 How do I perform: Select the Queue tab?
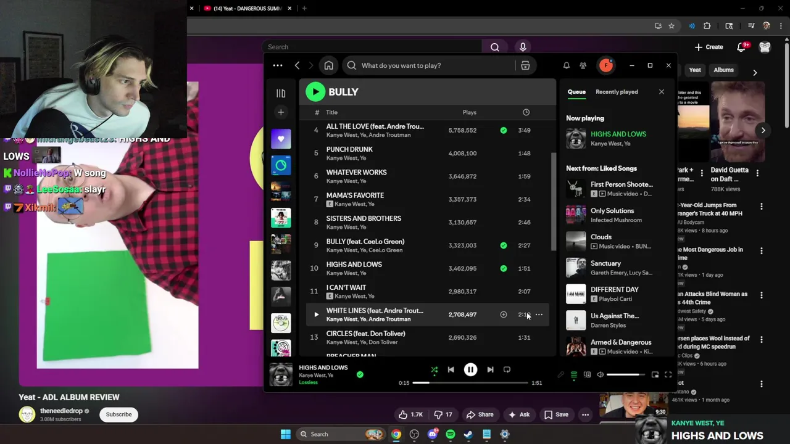[x=576, y=92]
